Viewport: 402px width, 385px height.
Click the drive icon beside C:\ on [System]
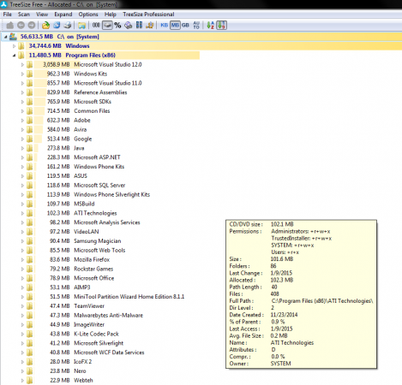point(13,37)
